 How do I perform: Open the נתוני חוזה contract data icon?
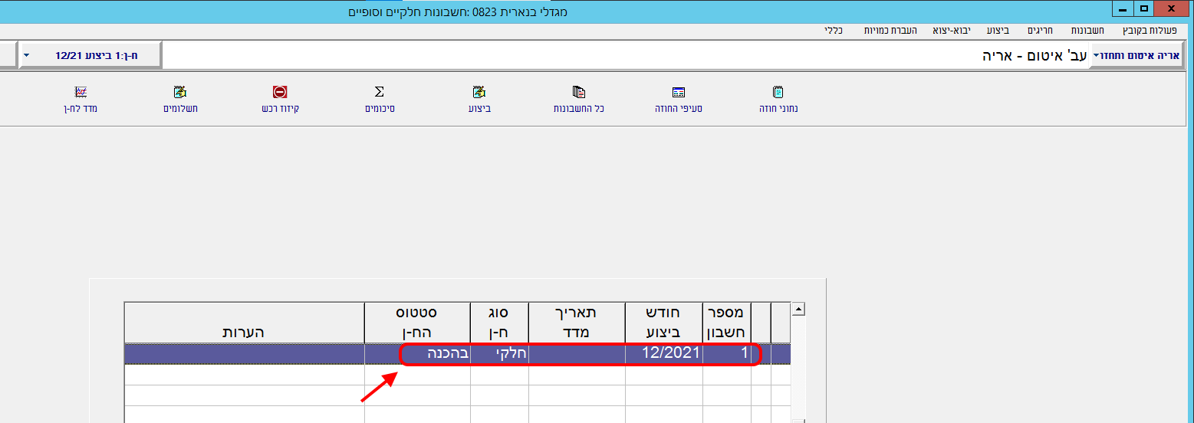point(779,93)
